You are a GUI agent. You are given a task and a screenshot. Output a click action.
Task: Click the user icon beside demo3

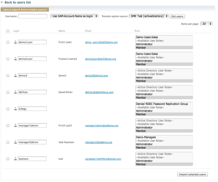pos(15,76)
